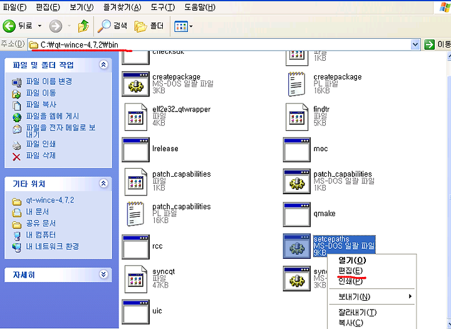Image resolution: width=451 pixels, height=329 pixels.
Task: Click the lrelease file name text
Action: [x=165, y=149]
